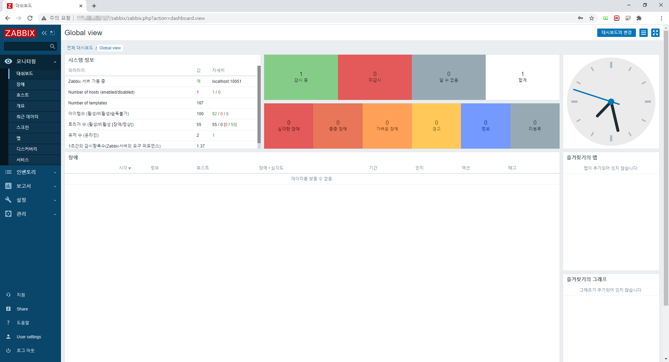The image size is (669, 362).
Task: Click the sidebar search magnifier icon
Action: click(x=53, y=46)
